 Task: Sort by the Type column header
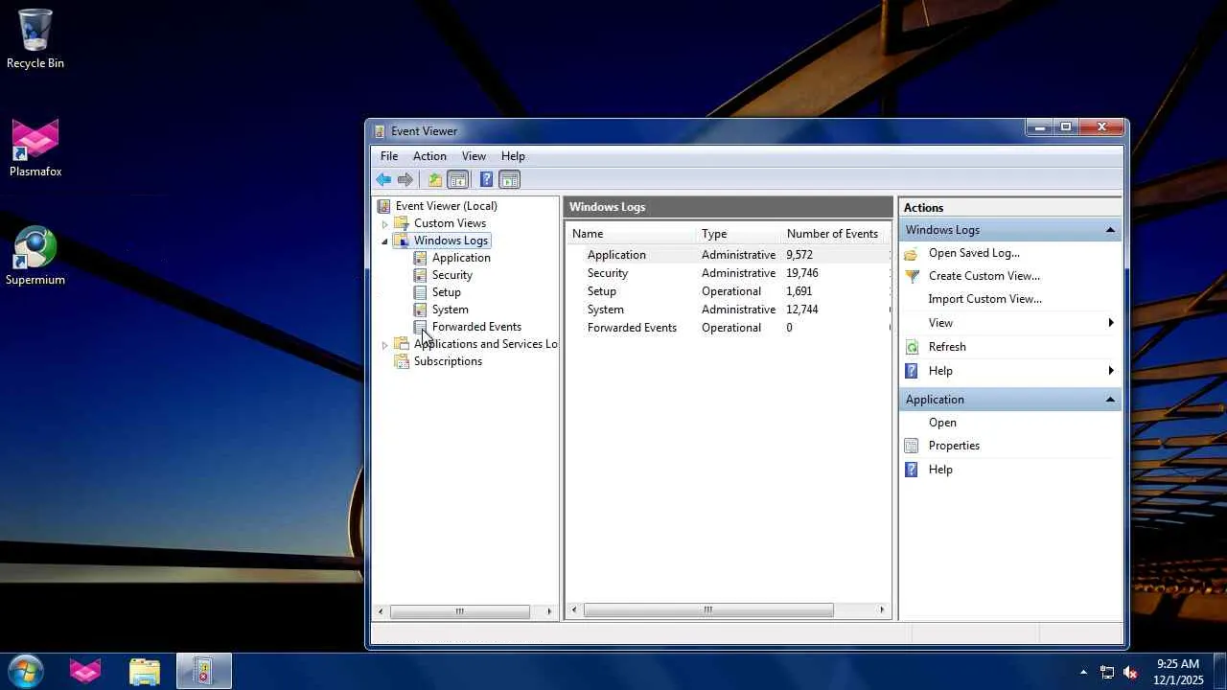point(738,234)
